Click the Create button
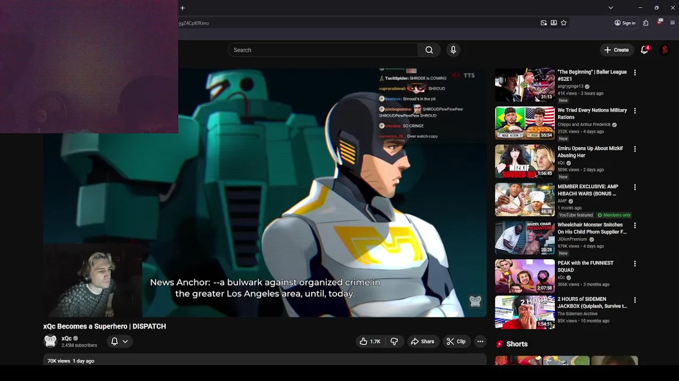The height and width of the screenshot is (381, 679). (616, 50)
